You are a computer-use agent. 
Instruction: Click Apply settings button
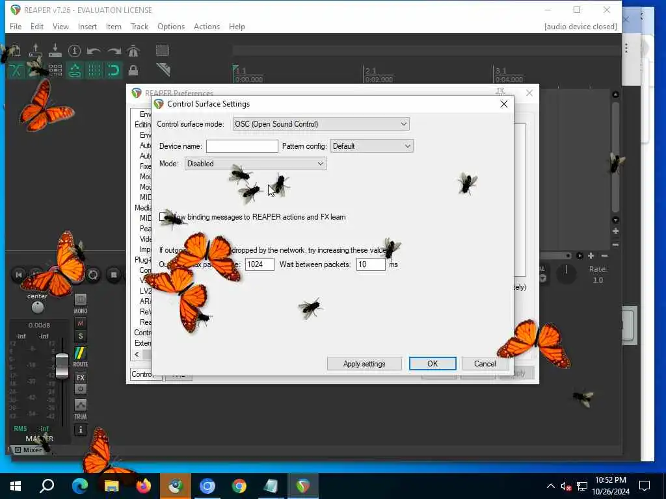(x=364, y=364)
